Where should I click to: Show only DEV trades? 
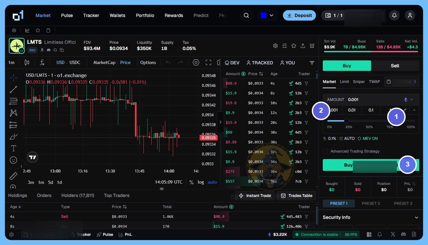click(232, 63)
